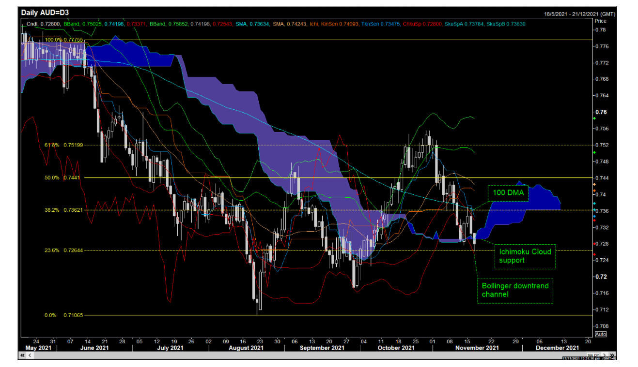Select the first BBand 0.75025 legend entry

pyautogui.click(x=83, y=24)
